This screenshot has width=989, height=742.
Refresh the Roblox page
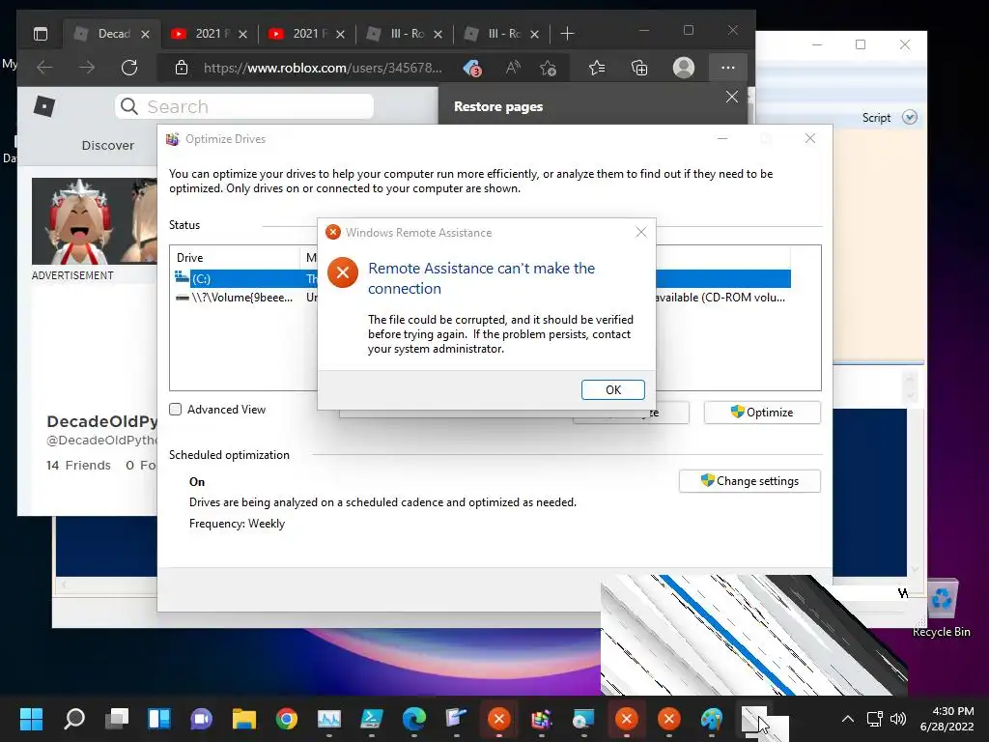pos(129,68)
